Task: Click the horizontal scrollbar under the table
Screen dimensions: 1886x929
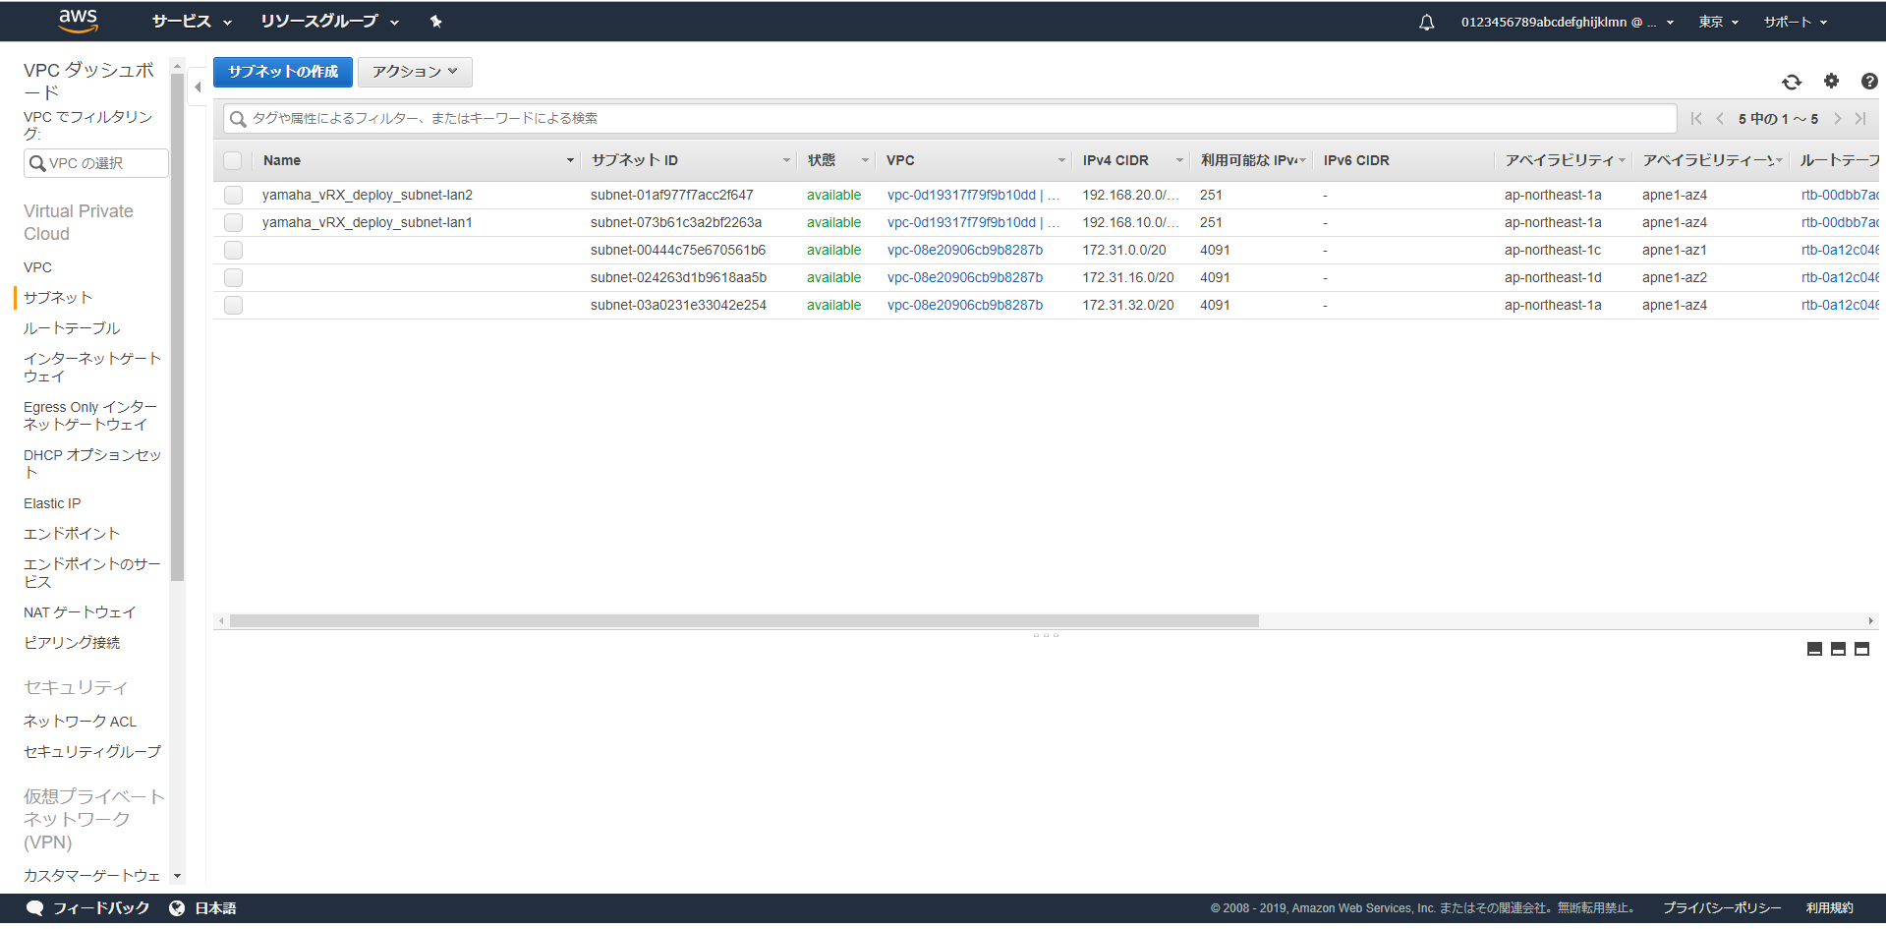Action: point(744,621)
